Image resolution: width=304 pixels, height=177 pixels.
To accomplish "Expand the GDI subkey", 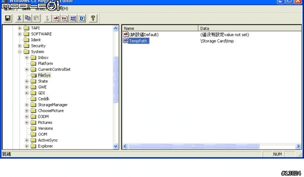I will [27, 93].
